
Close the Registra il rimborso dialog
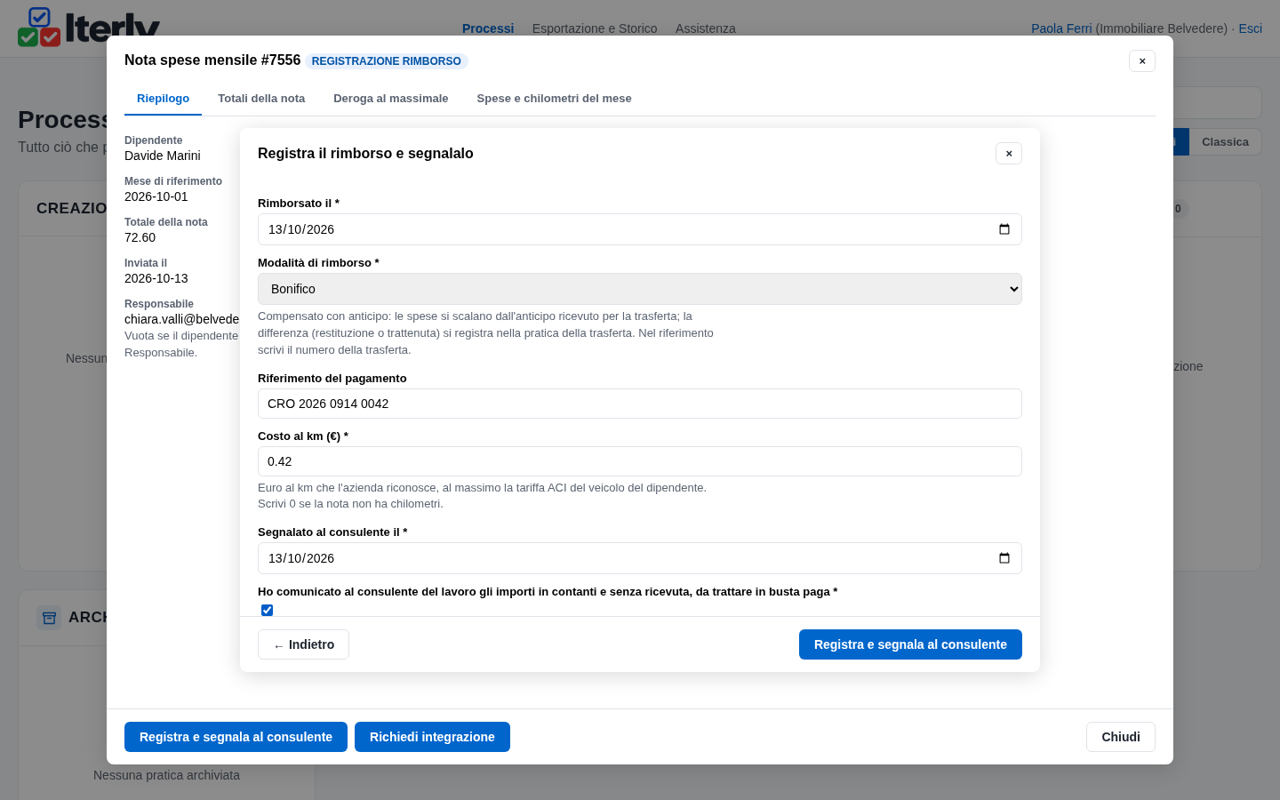pos(1009,154)
